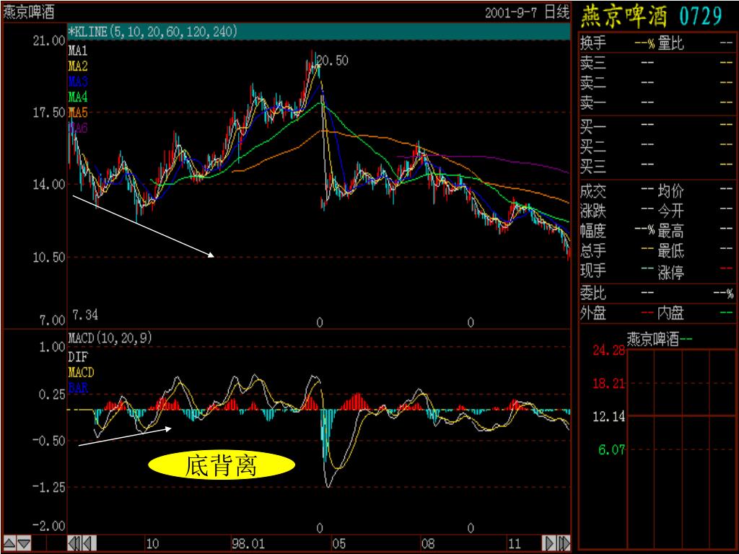Click the 外盘 label
Image resolution: width=739 pixels, height=554 pixels.
(x=593, y=313)
